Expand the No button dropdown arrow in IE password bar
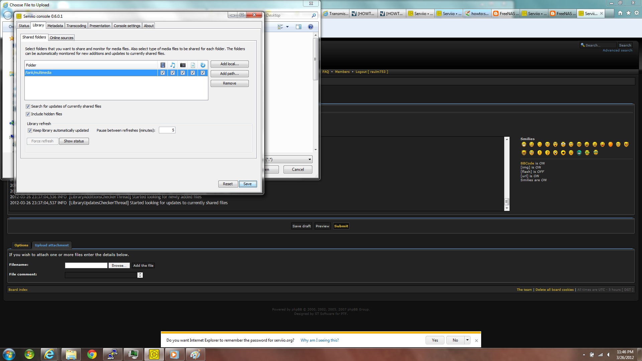Viewport: 642px width, 361px height. [467, 340]
